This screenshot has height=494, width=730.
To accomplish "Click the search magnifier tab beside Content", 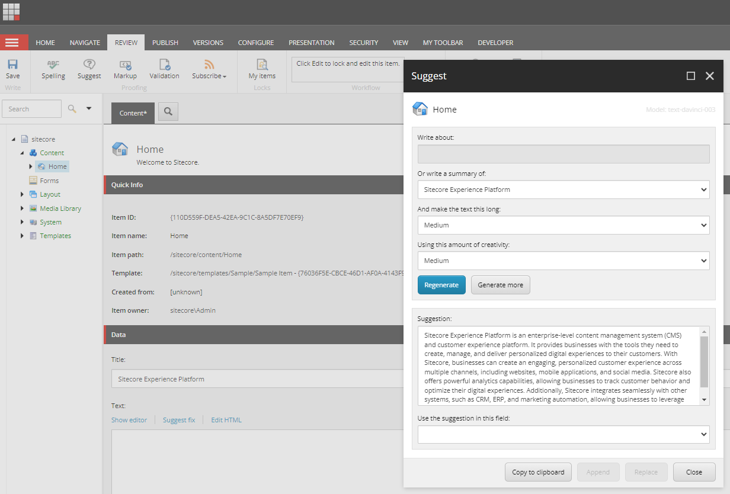I will pyautogui.click(x=168, y=112).
